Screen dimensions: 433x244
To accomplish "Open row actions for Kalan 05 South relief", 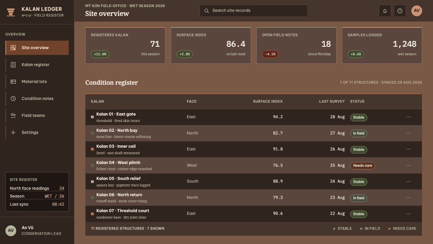I will click(x=409, y=182).
